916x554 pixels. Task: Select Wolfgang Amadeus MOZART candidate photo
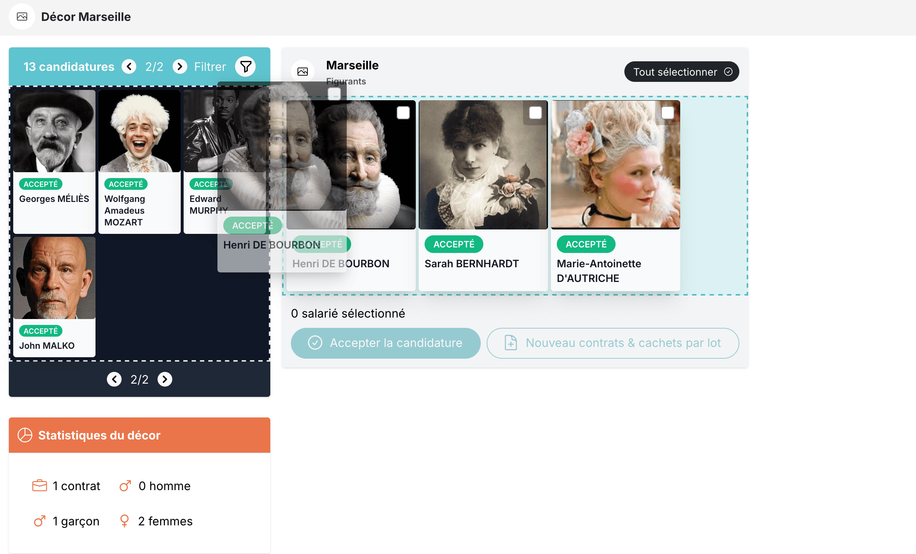(x=140, y=131)
